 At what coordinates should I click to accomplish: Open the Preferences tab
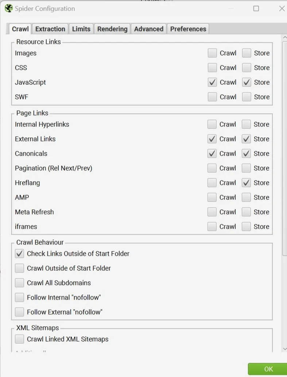188,29
